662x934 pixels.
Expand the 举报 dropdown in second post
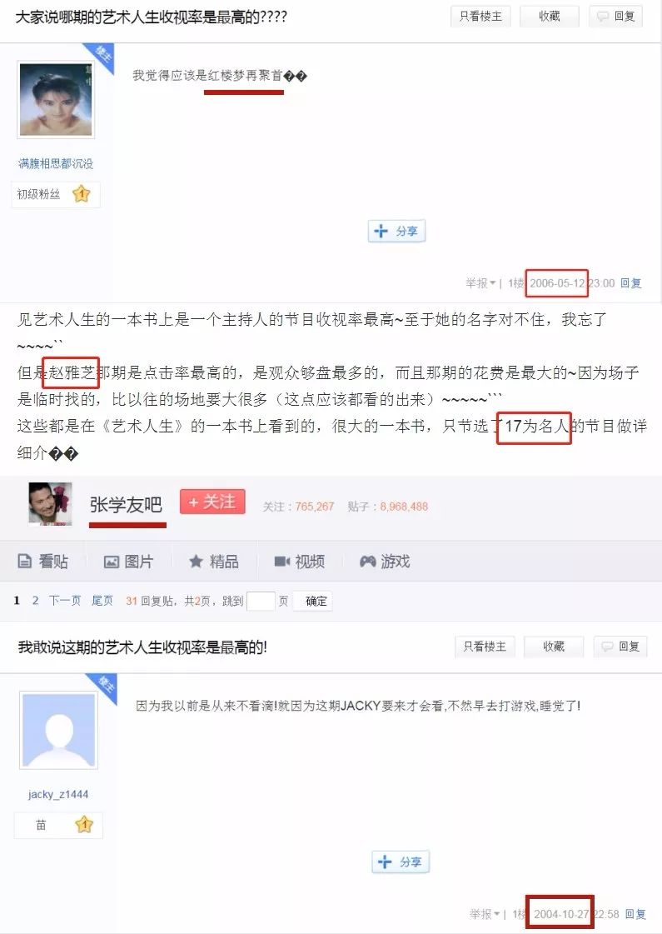(485, 913)
